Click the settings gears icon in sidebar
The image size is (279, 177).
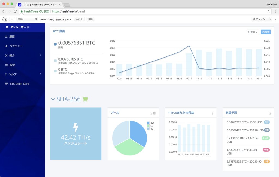click(x=7, y=65)
